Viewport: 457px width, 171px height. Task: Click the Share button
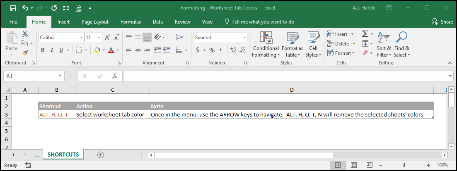(x=442, y=22)
